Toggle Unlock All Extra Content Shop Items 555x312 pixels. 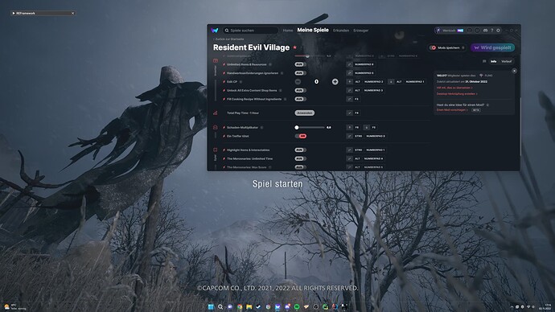point(300,90)
